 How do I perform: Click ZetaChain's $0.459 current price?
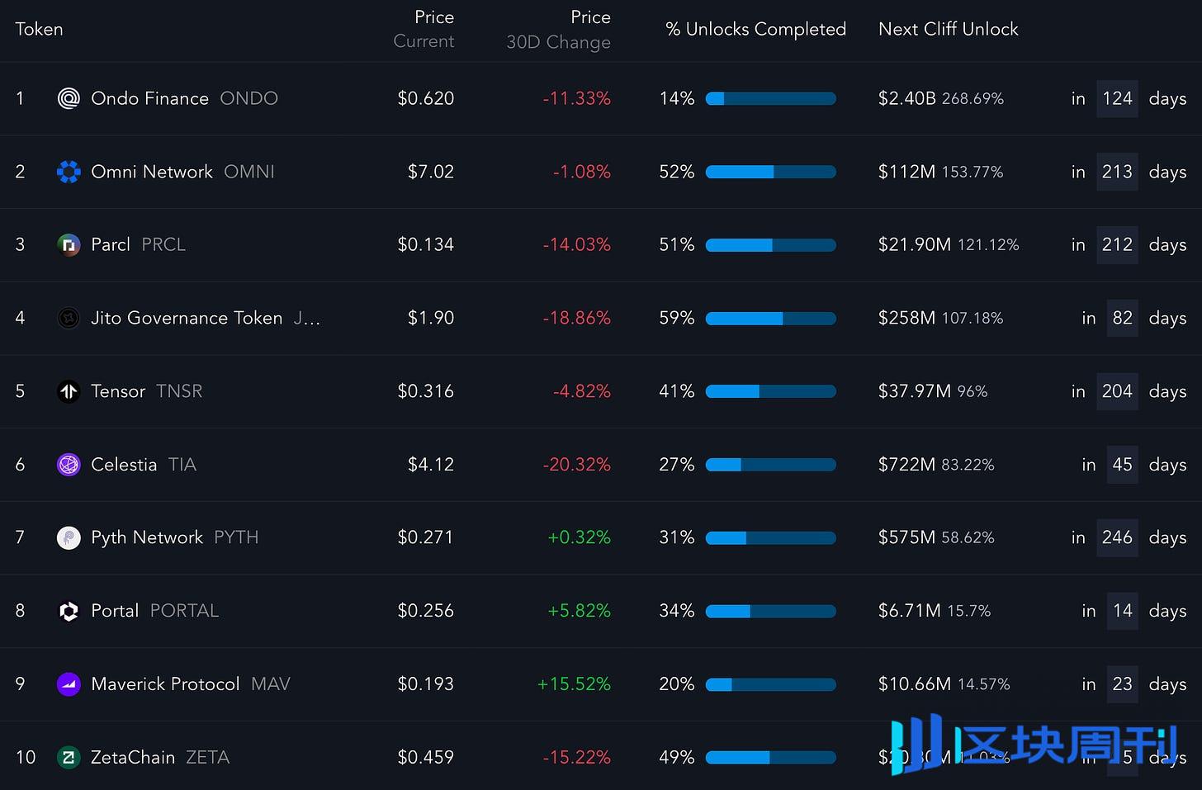[x=426, y=757]
